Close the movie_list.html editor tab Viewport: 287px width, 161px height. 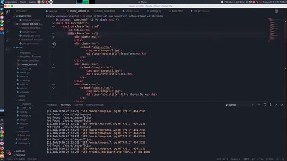(x=88, y=11)
